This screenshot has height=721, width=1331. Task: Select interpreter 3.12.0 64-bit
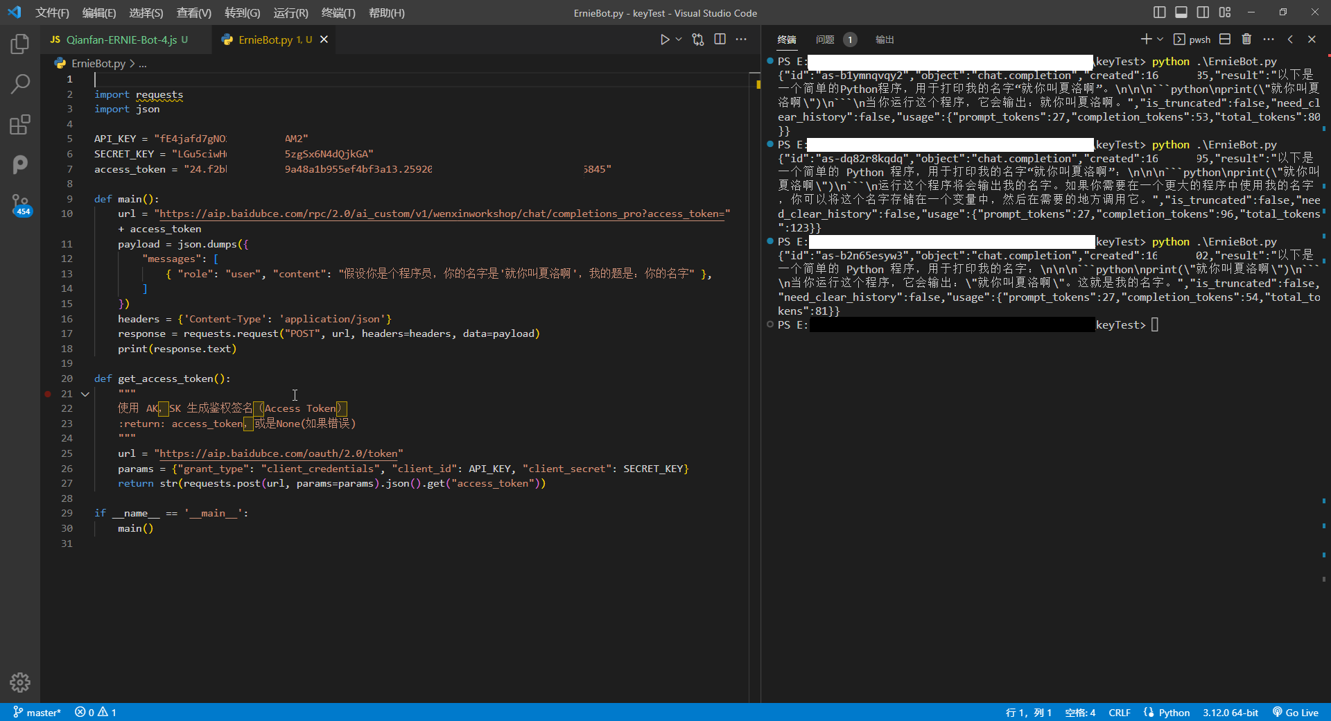[1230, 712]
